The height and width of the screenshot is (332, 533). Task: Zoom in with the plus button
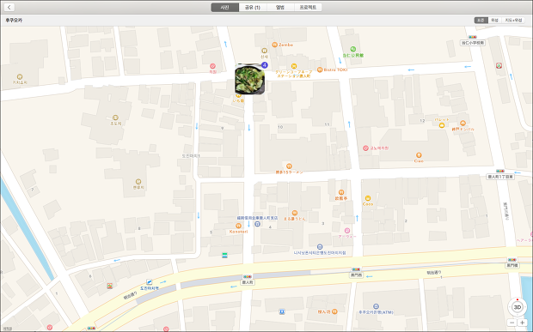click(x=522, y=323)
